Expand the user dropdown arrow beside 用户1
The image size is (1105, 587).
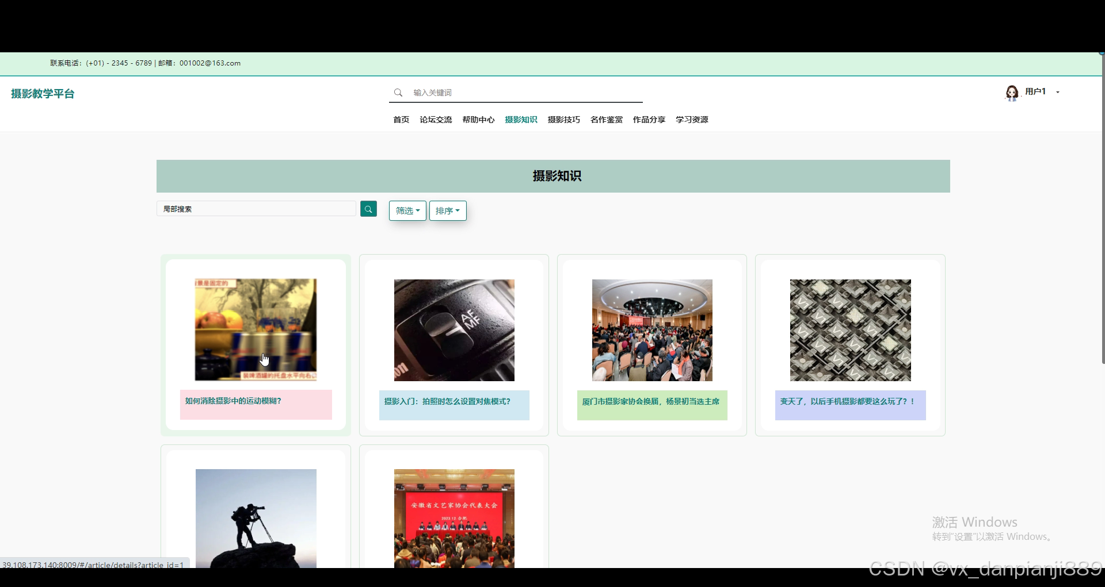[x=1058, y=92]
